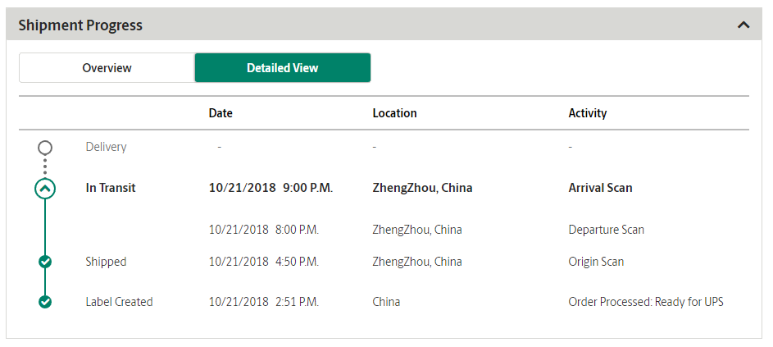The height and width of the screenshot is (347, 773).
Task: Click the Shipped green checkmark icon
Action: (45, 262)
